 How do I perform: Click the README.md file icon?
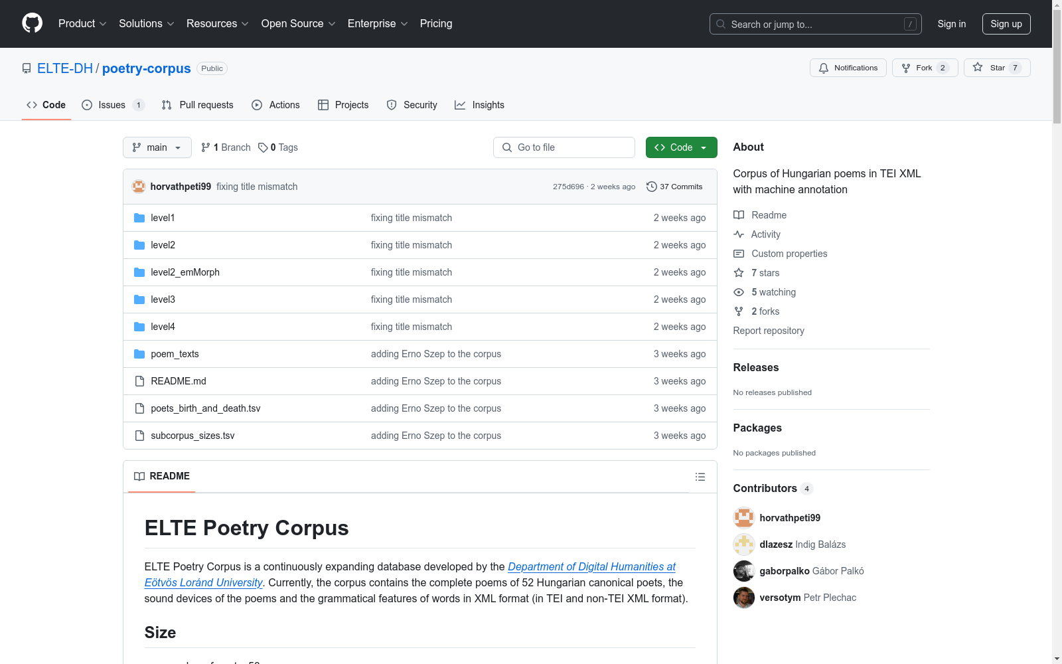(x=139, y=381)
